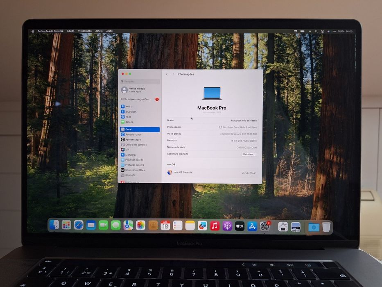Open the Apple menu
Viewport: 382px width, 287px height.
pyautogui.click(x=33, y=31)
